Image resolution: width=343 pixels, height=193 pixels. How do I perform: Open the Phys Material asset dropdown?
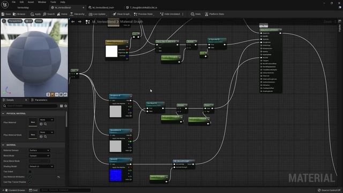tap(47, 120)
